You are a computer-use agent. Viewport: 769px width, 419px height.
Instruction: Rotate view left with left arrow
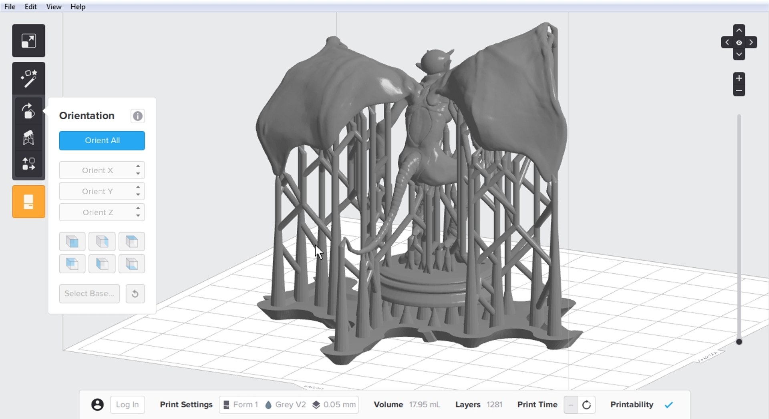[x=727, y=42]
